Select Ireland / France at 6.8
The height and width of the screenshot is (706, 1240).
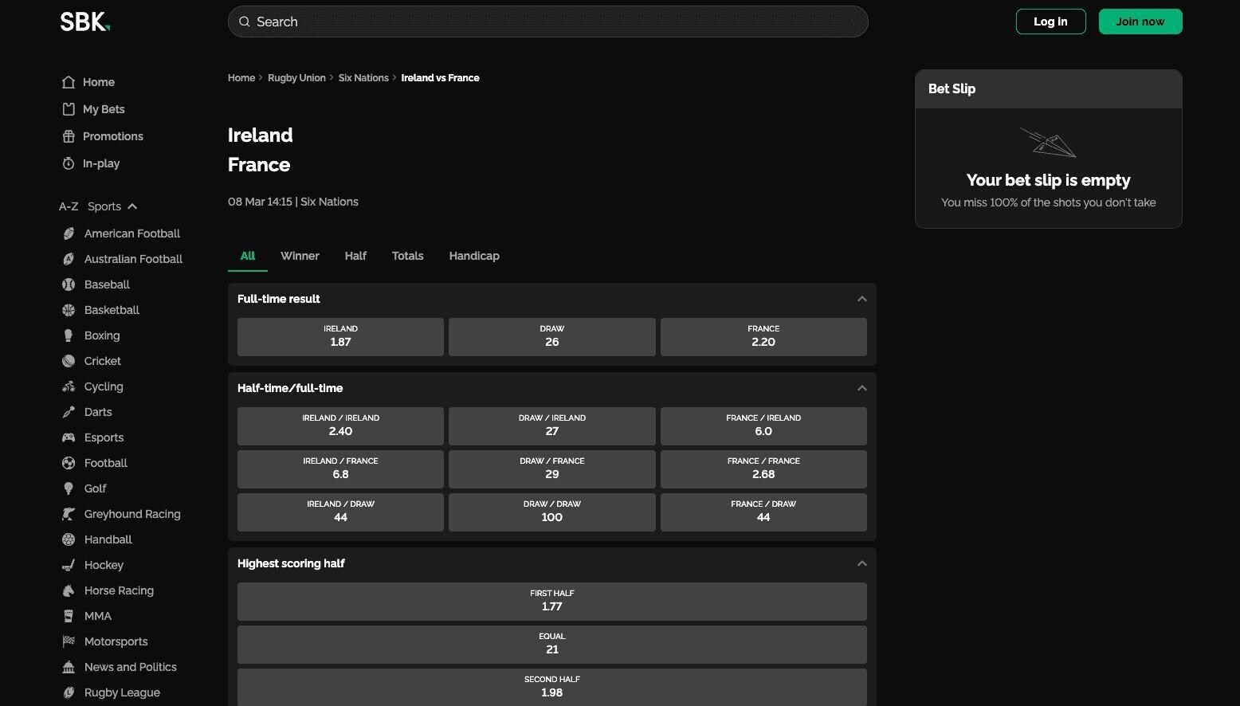point(340,469)
